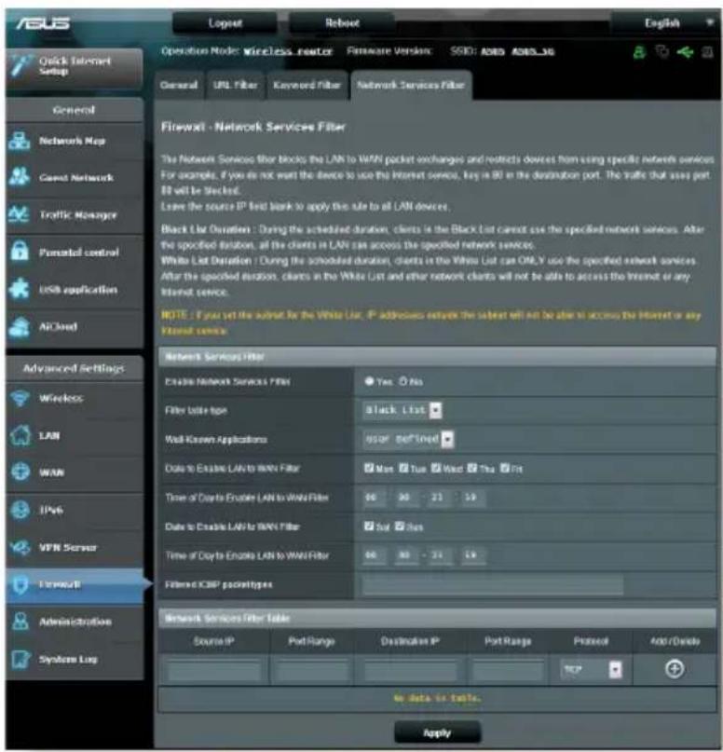Viewport: 723px width, 752px height.
Task: Switch to the URL Filter tab
Action: [235, 85]
